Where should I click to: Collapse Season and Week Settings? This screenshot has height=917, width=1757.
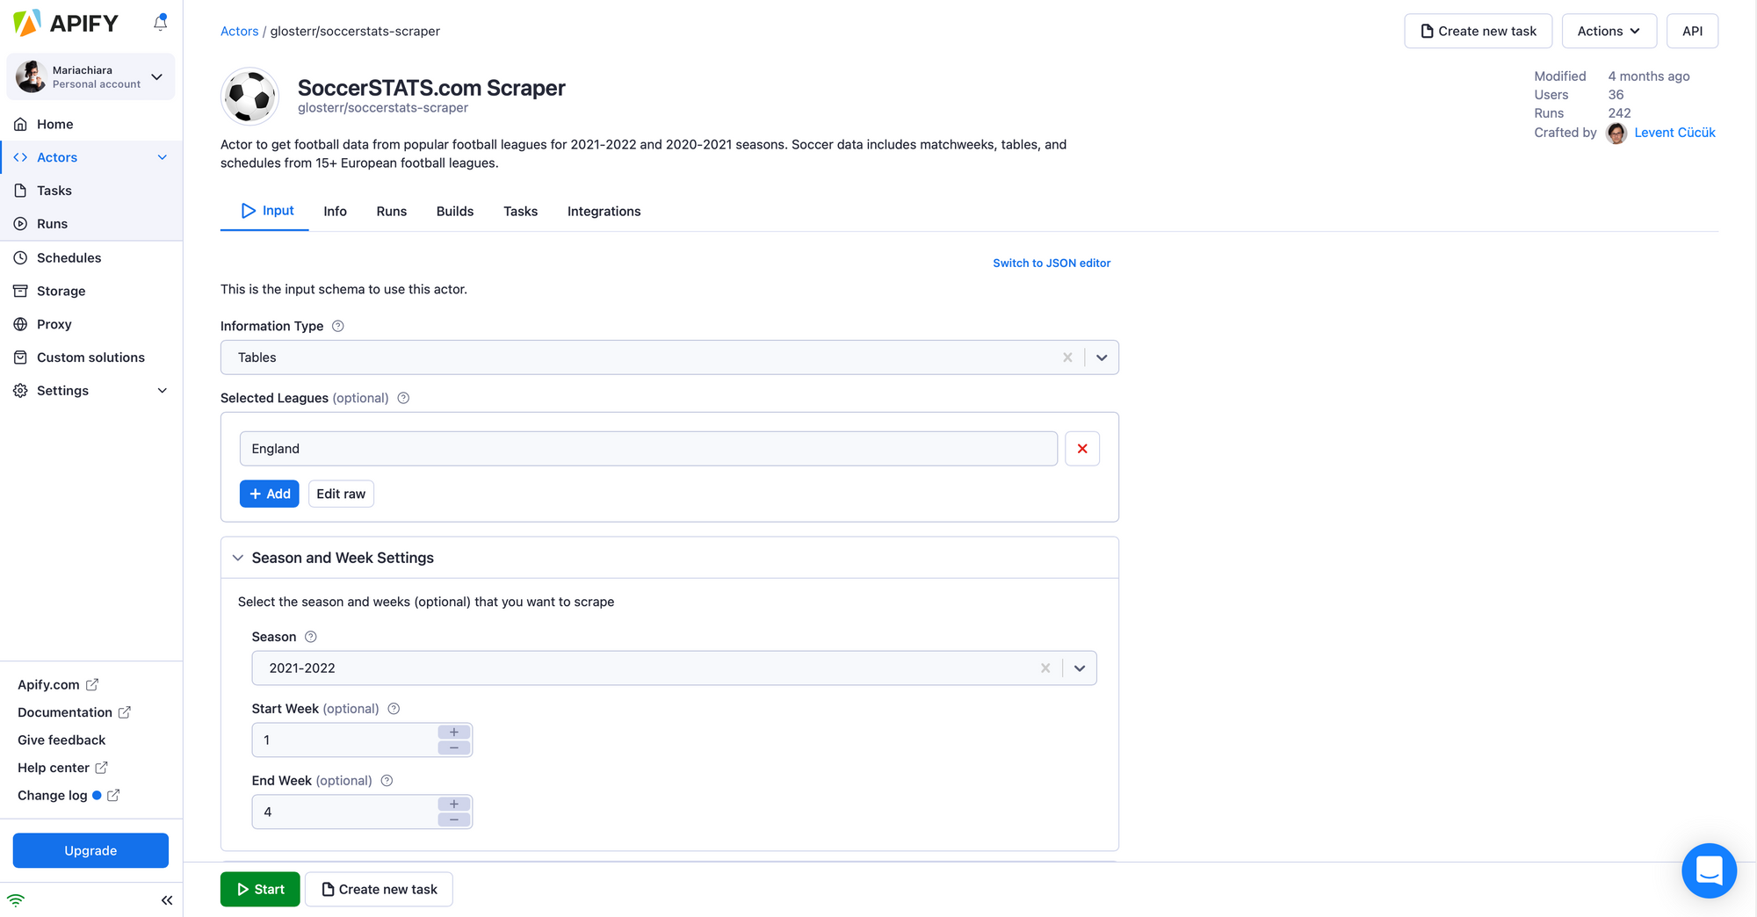pyautogui.click(x=237, y=557)
